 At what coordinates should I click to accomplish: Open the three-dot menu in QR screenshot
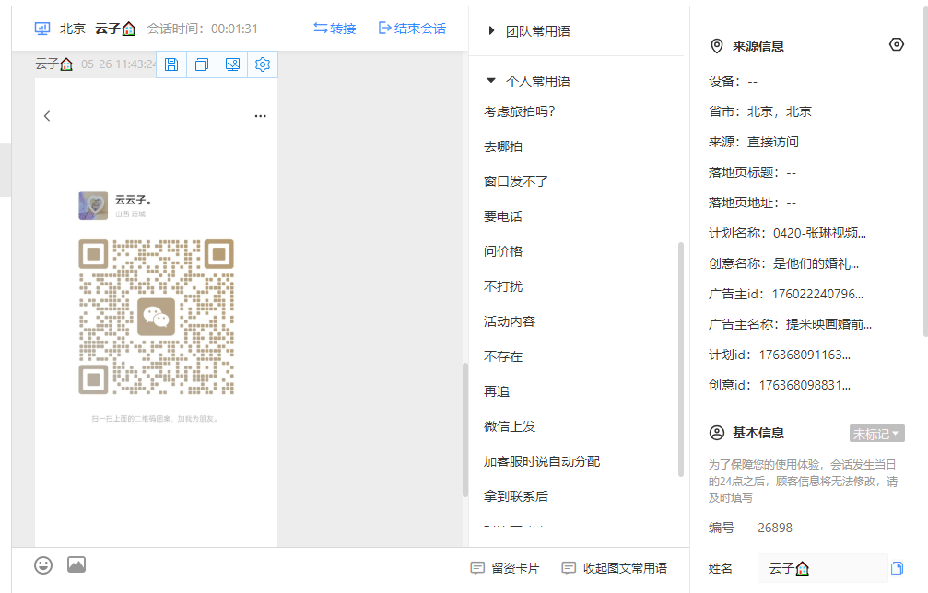coord(261,116)
